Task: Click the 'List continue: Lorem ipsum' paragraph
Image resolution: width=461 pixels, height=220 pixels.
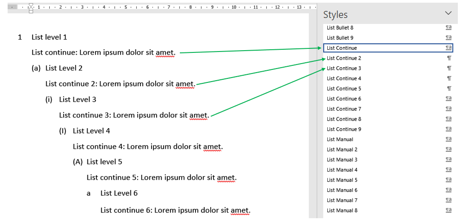Action: point(104,53)
